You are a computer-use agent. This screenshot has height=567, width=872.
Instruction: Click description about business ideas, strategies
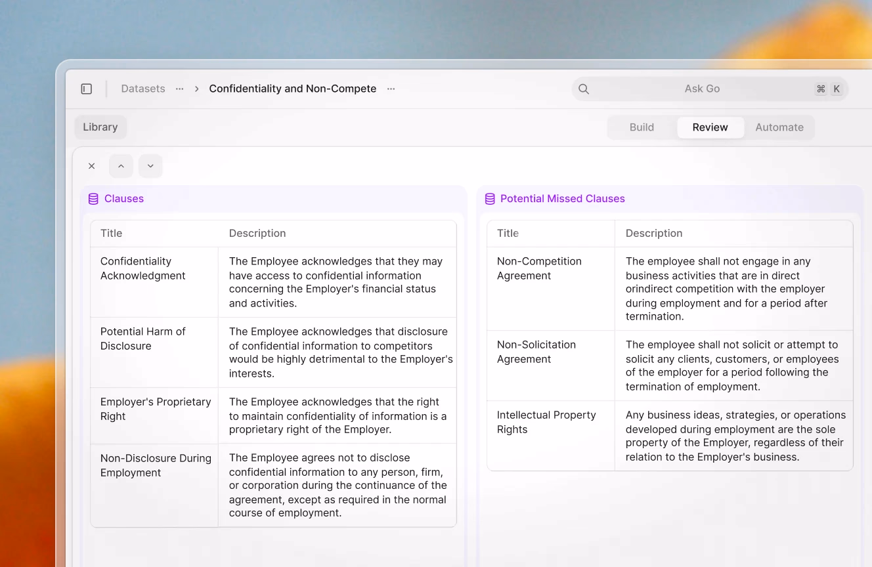coord(734,436)
